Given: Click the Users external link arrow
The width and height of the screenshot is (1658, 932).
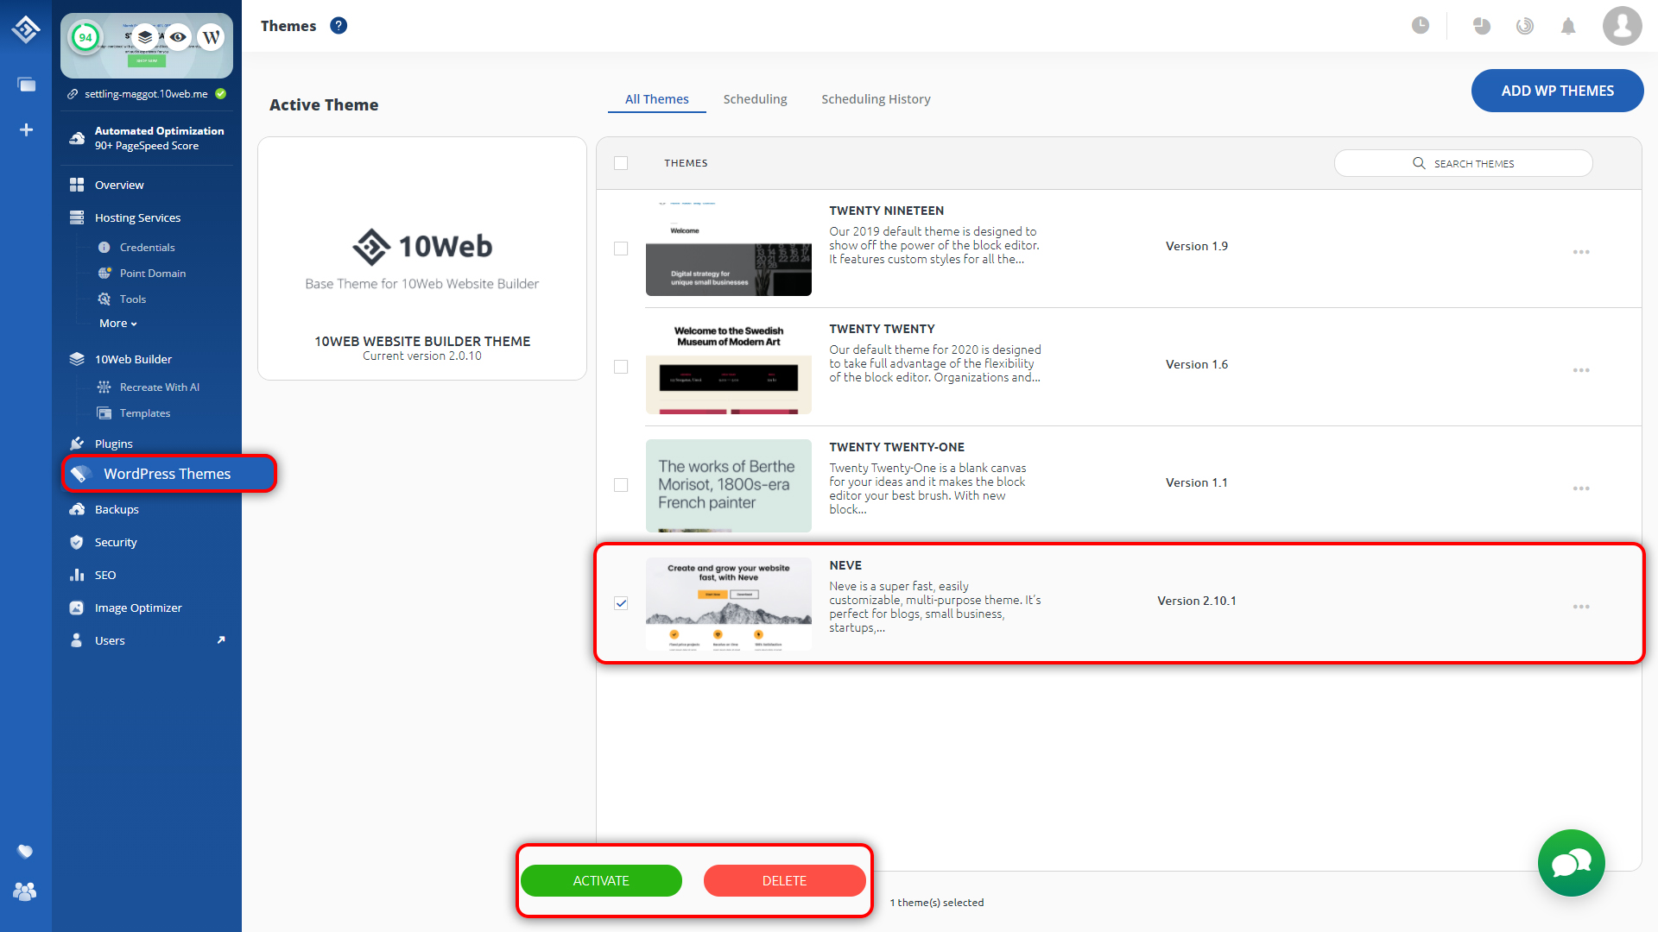Looking at the screenshot, I should coord(221,640).
